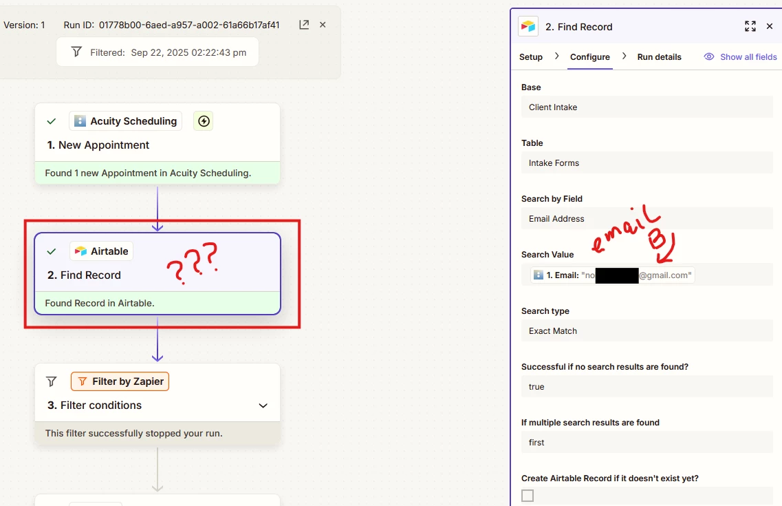Click the lightning trigger icon on step 1
Viewport: 782px width, 506px height.
click(x=204, y=120)
